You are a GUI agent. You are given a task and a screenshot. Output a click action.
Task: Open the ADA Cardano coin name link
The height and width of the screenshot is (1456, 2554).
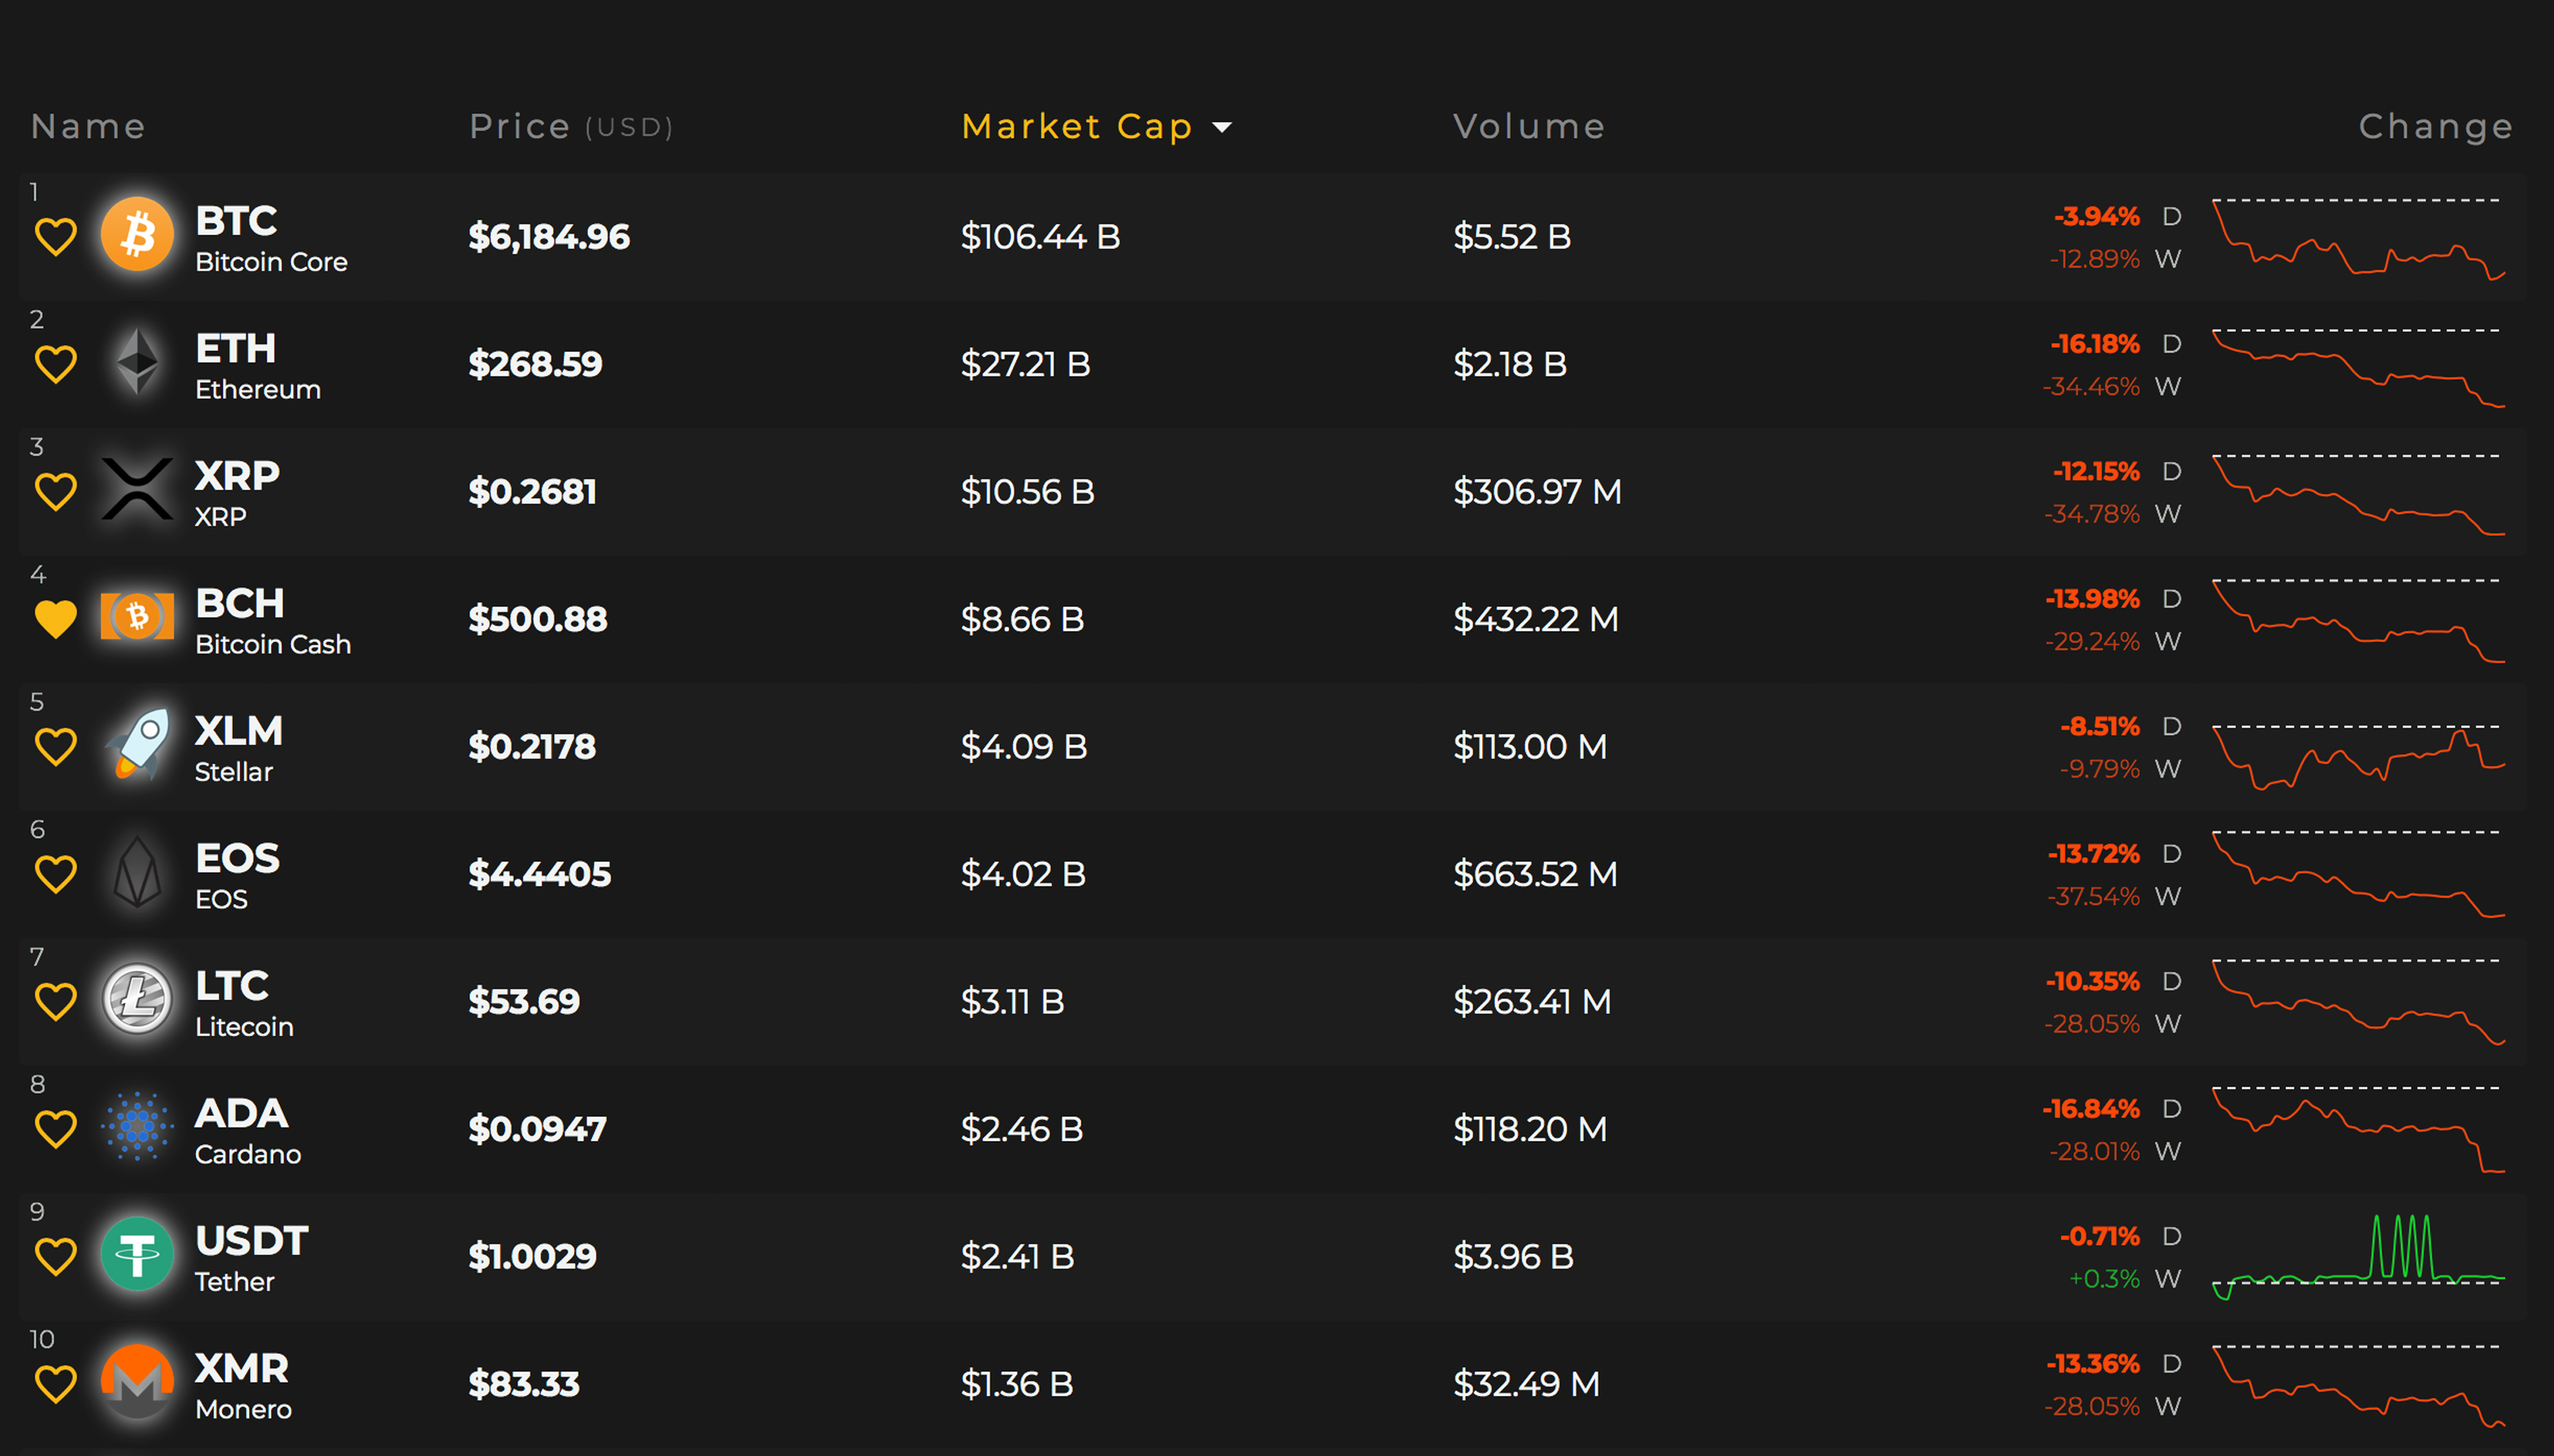click(x=242, y=1113)
